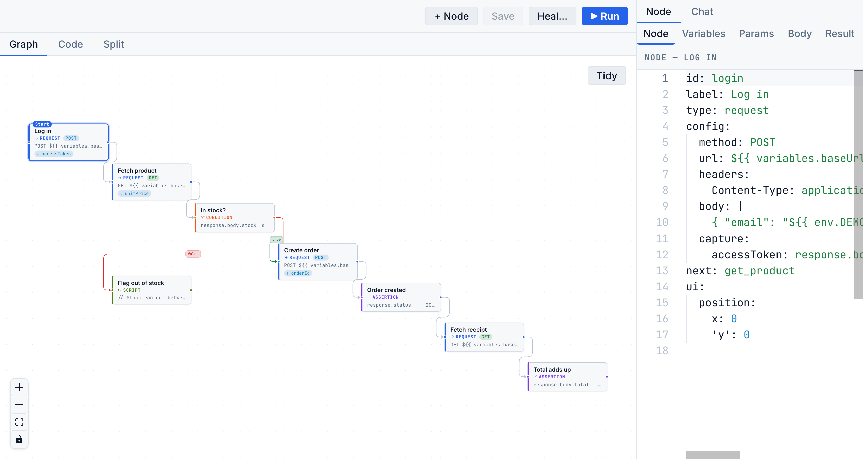Click the output handle of Log in node
The width and height of the screenshot is (863, 459).
(108, 142)
